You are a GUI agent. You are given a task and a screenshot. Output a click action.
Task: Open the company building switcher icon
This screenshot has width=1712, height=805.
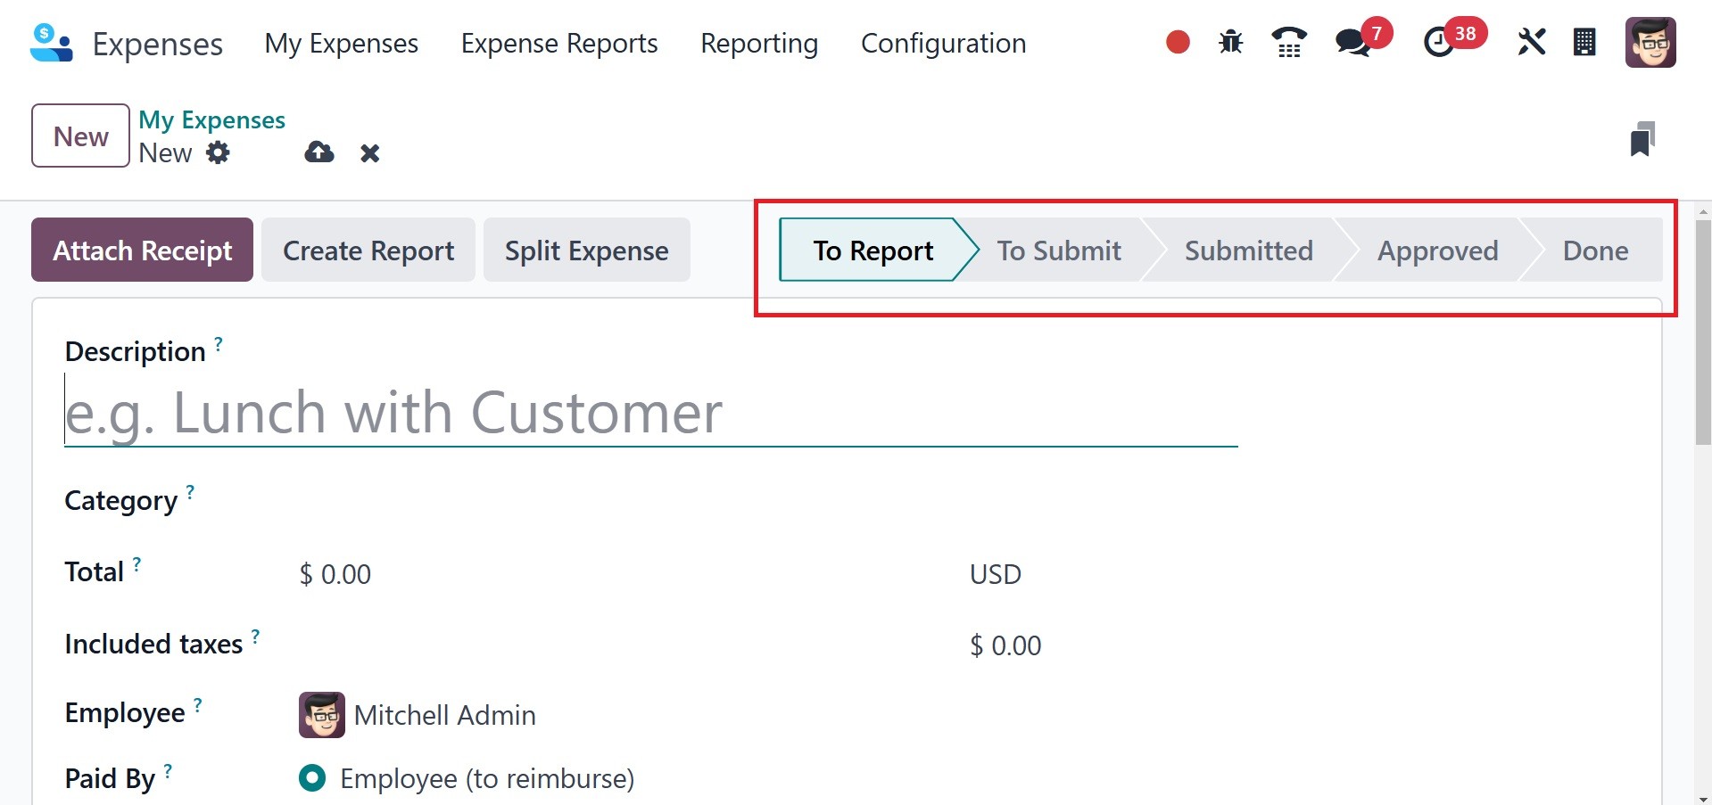coord(1584,42)
